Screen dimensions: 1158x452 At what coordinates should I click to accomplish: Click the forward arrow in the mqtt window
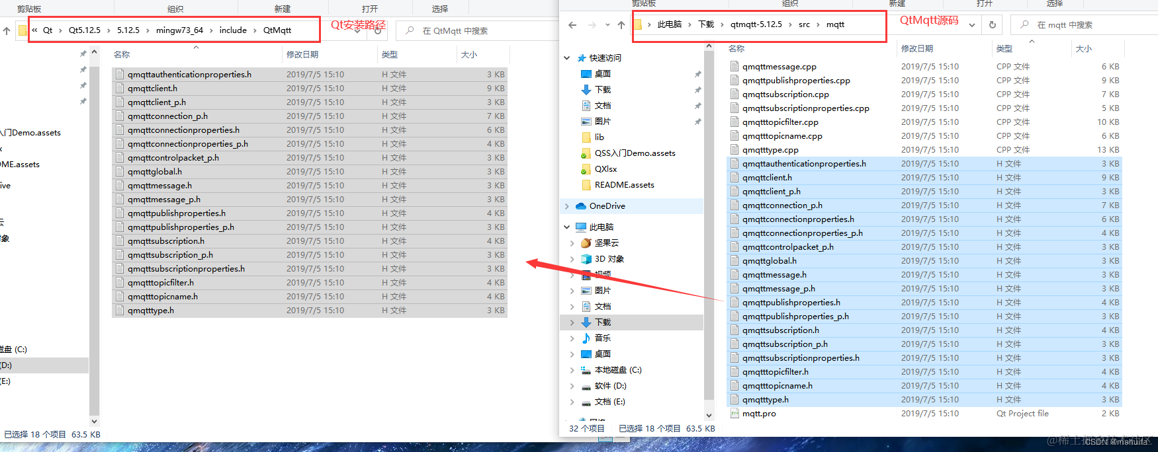[x=592, y=25]
